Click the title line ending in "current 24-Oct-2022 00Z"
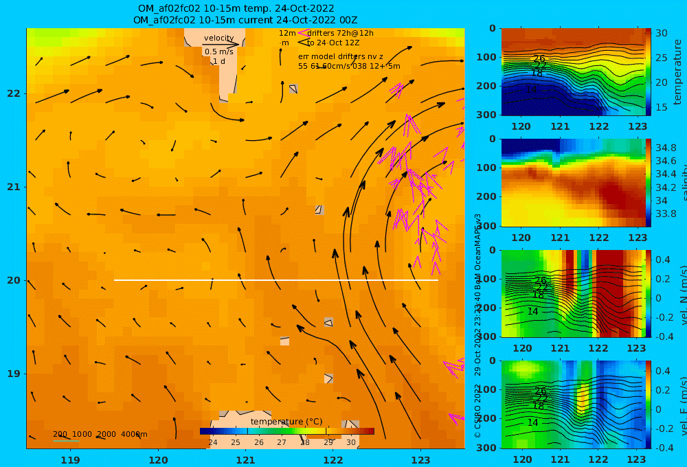This screenshot has height=467, width=687. [245, 20]
